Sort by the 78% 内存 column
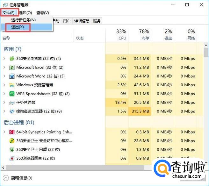Image resolution: width=209 pixels, height=186 pixels. pos(140,35)
